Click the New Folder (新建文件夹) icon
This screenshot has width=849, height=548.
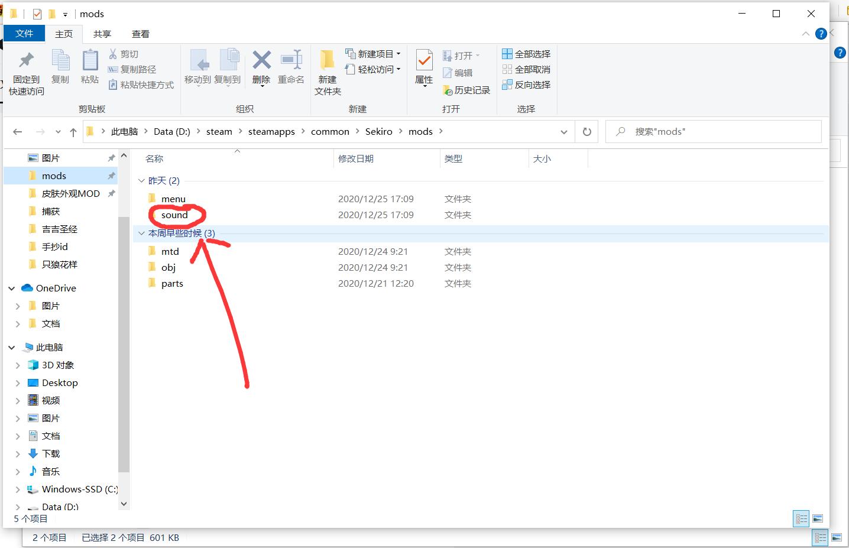tap(327, 60)
